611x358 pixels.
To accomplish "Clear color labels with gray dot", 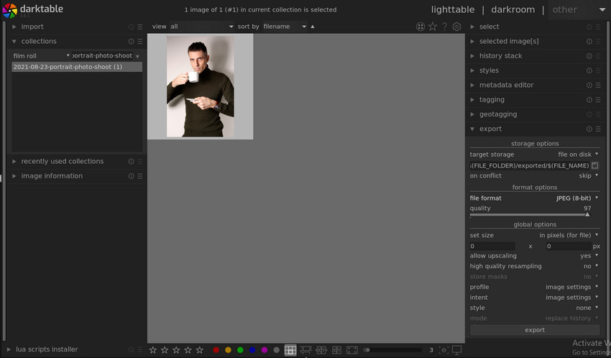I will pos(276,350).
